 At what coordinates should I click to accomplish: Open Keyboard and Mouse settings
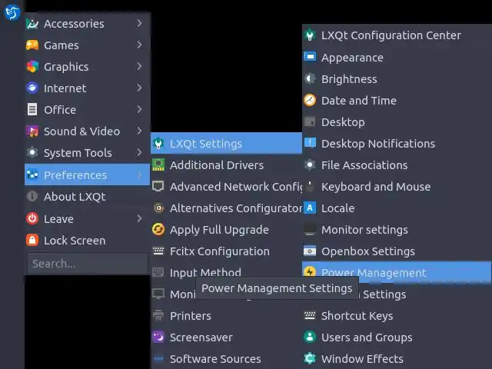click(397, 186)
